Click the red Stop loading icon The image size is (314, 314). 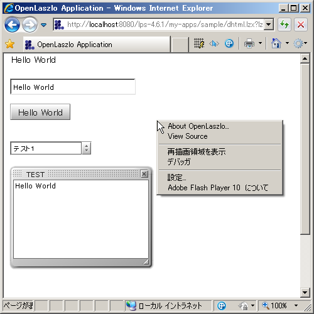301,24
